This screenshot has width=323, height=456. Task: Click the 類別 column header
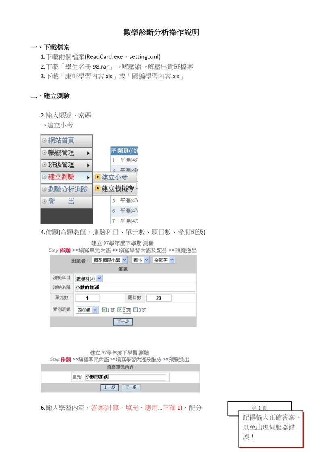pyautogui.click(x=128, y=150)
